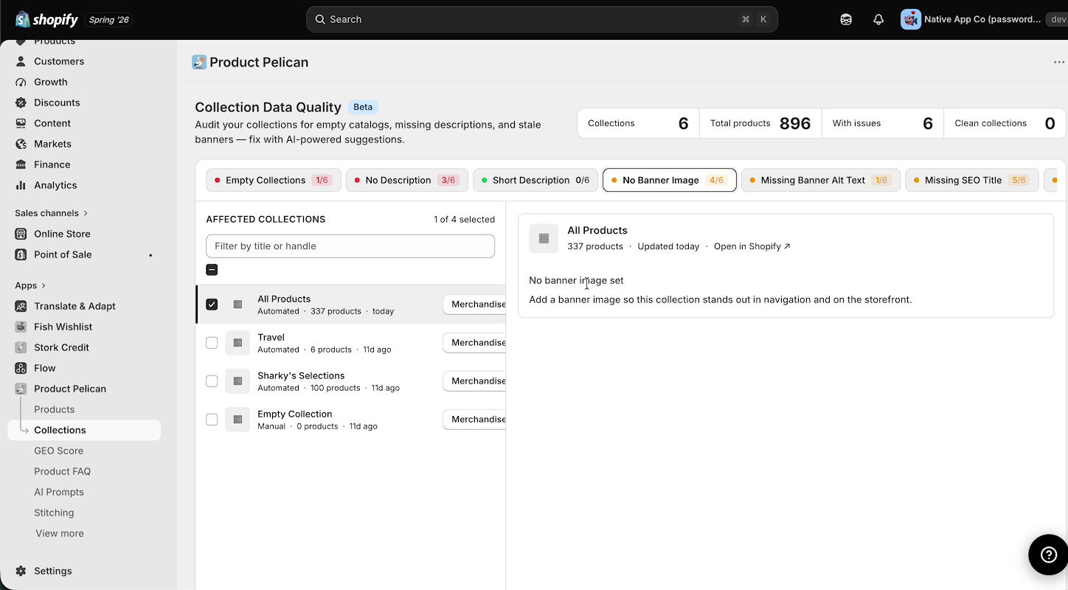Toggle the select-all collections checkbox
This screenshot has width=1068, height=590.
click(212, 270)
